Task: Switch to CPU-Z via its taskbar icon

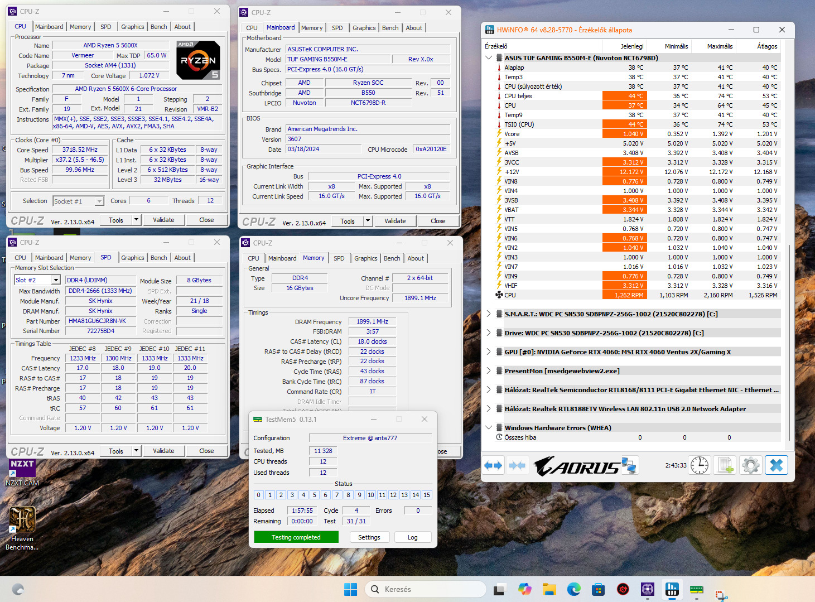Action: pos(647,589)
